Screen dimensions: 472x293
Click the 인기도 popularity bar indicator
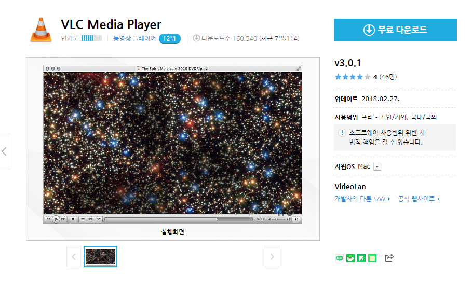pos(91,38)
